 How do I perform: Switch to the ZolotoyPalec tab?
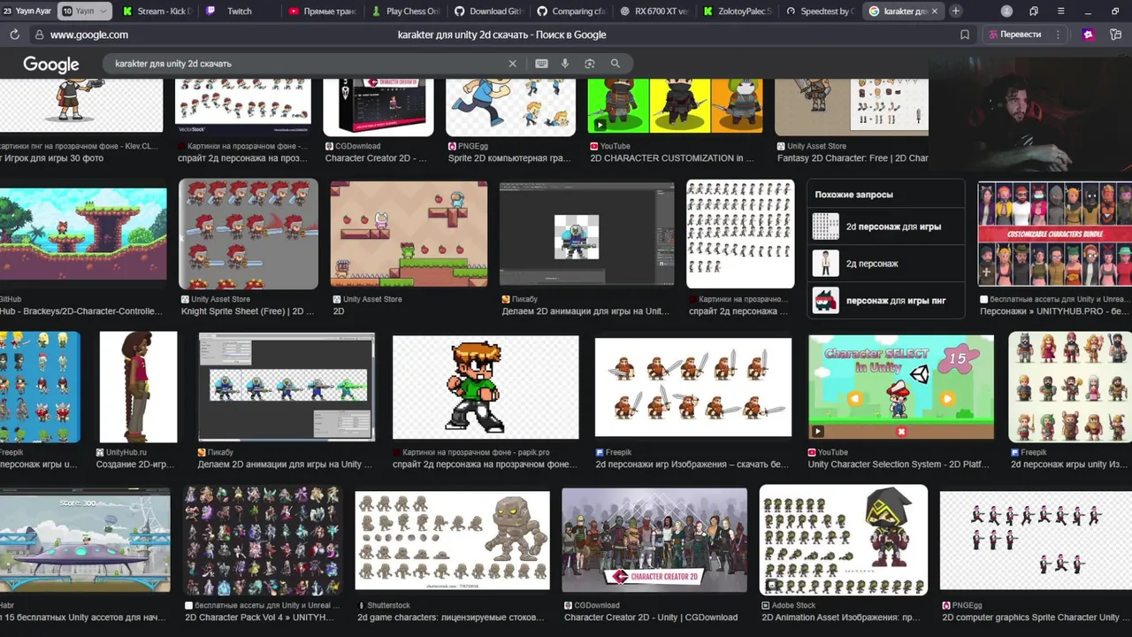pyautogui.click(x=737, y=11)
